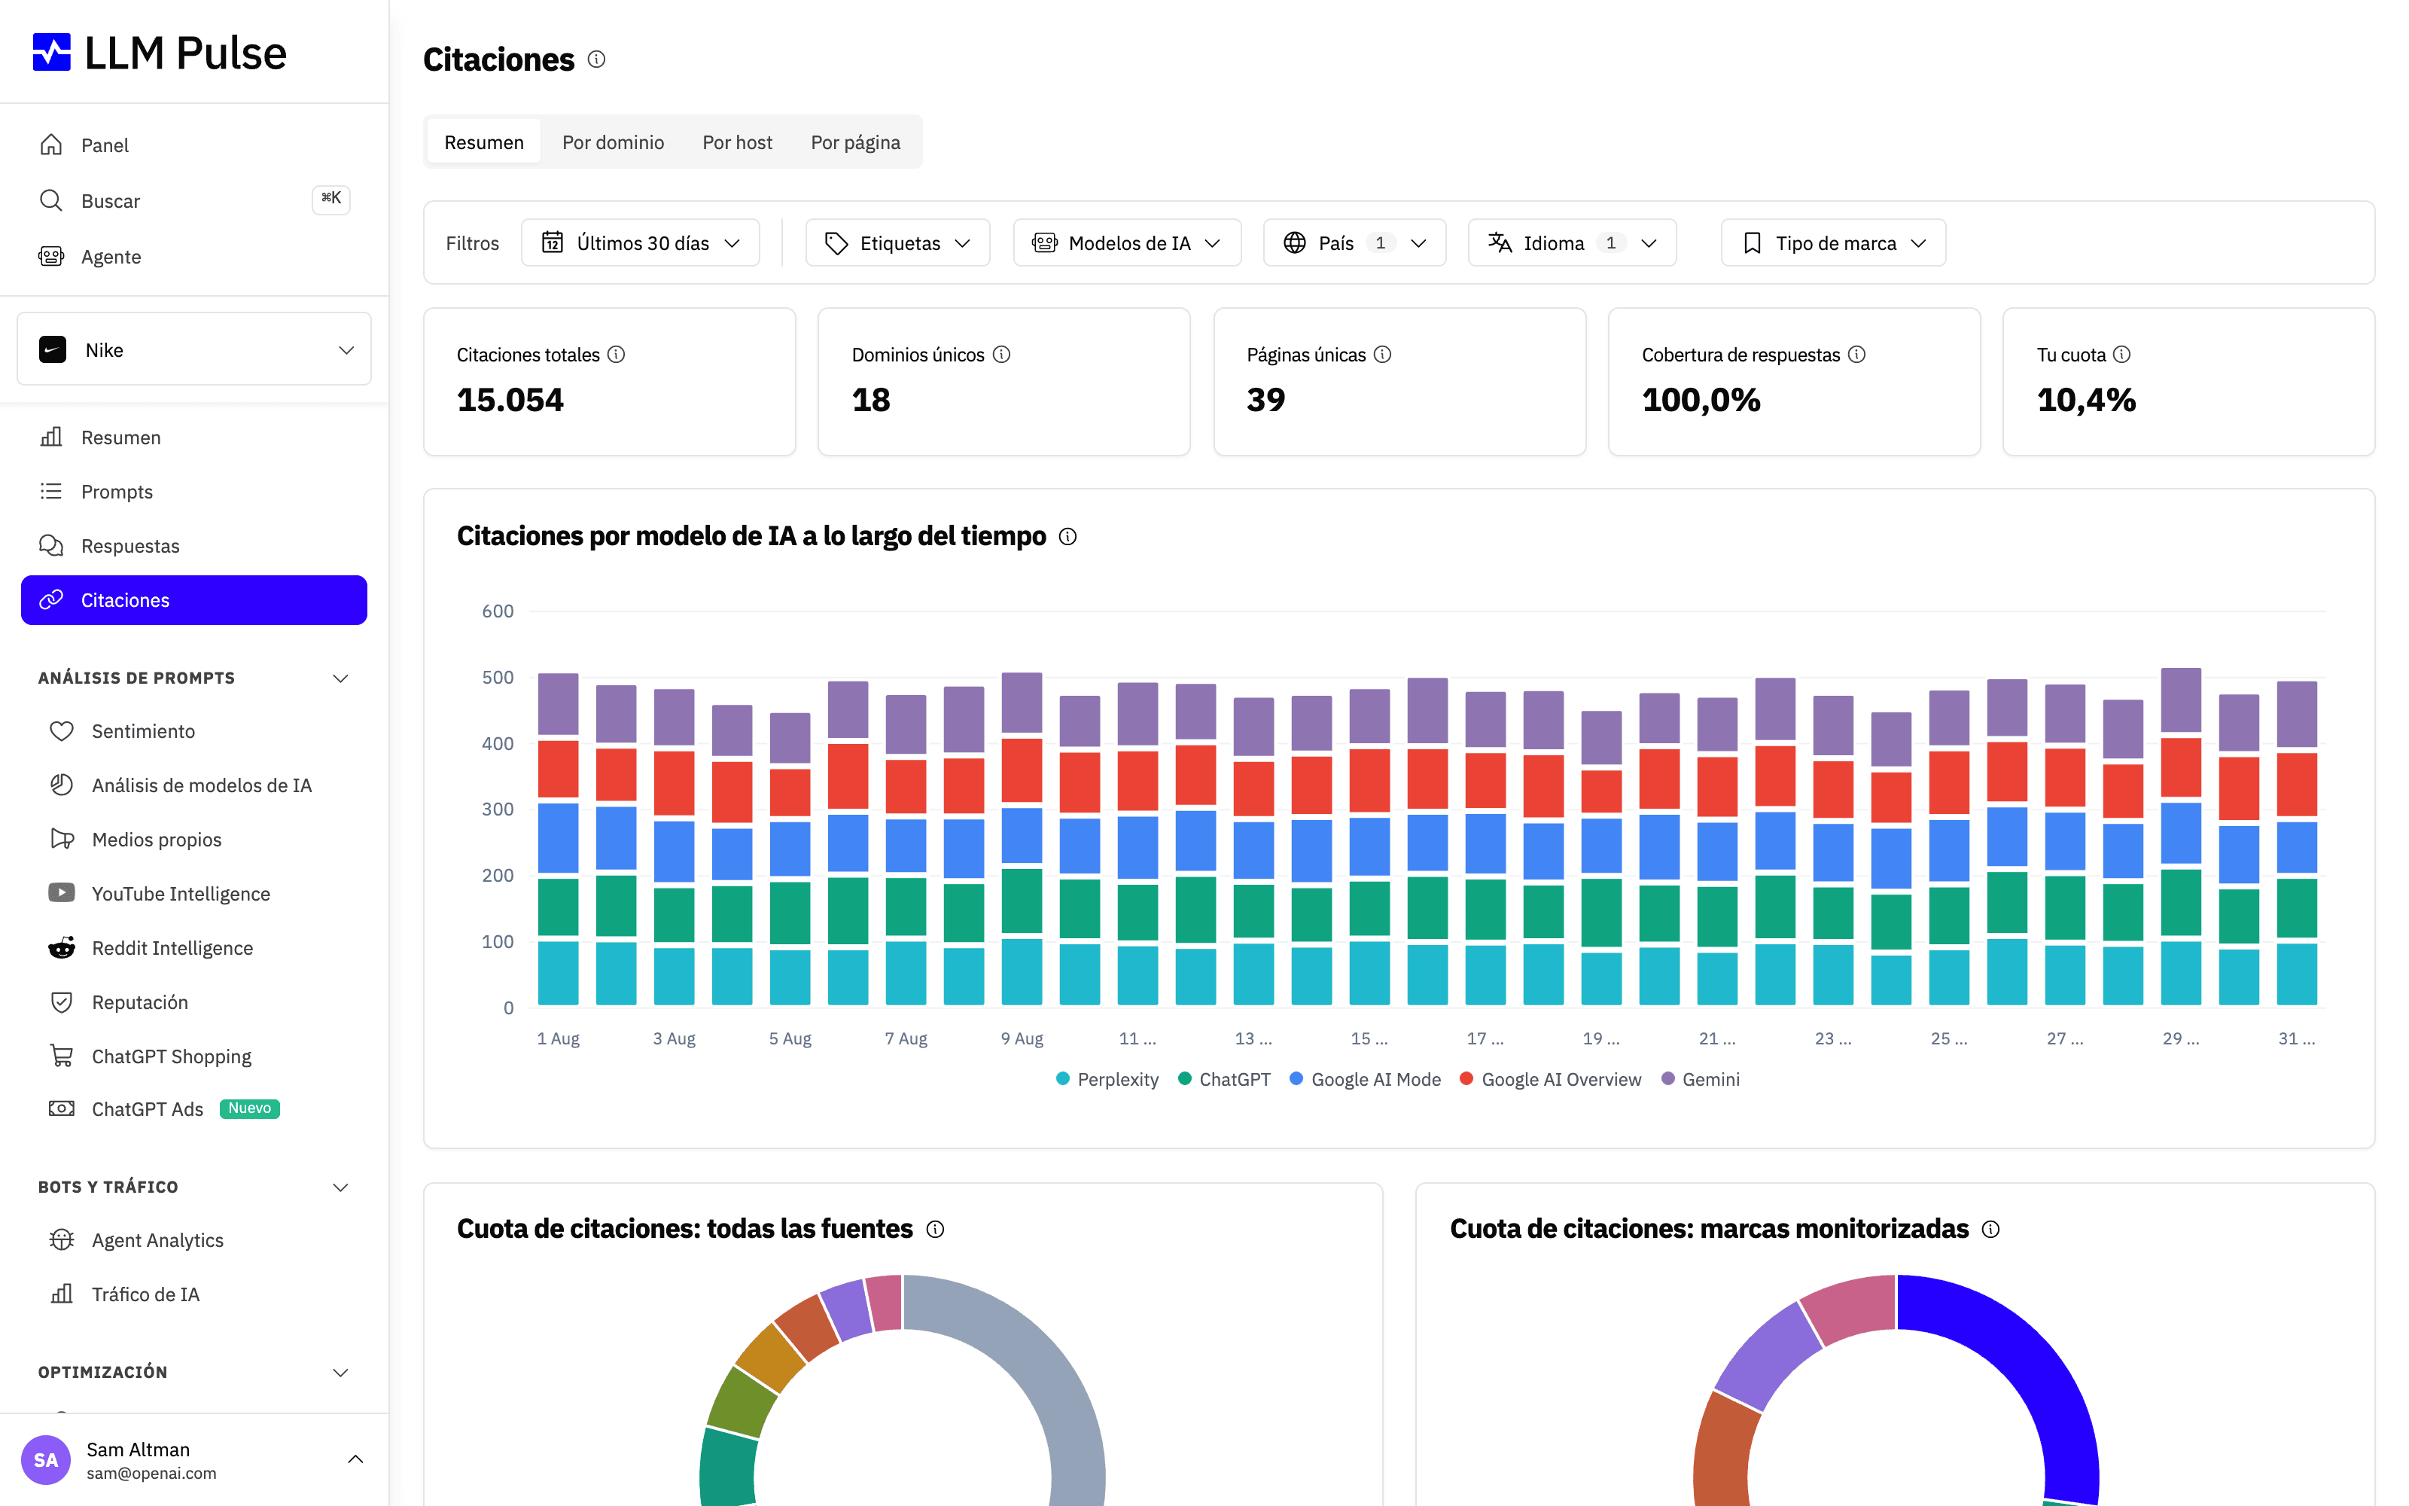2409x1506 pixels.
Task: Open the ChatGPT Shopping page
Action: point(194,1056)
